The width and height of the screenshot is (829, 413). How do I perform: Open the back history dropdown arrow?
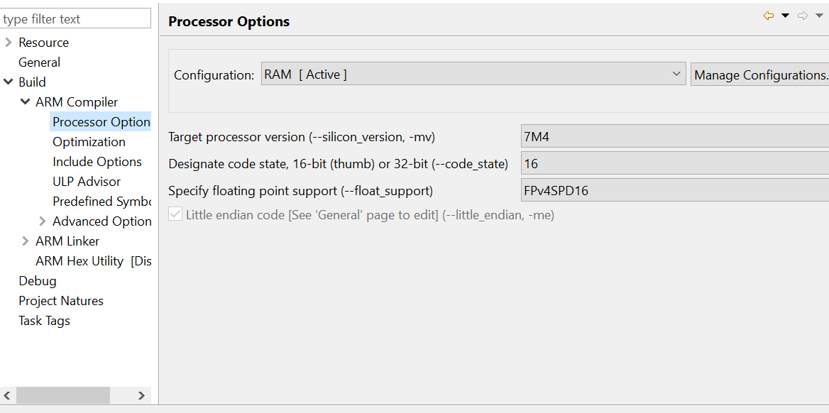coord(785,16)
